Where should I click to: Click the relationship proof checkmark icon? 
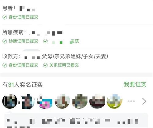coord(45,65)
